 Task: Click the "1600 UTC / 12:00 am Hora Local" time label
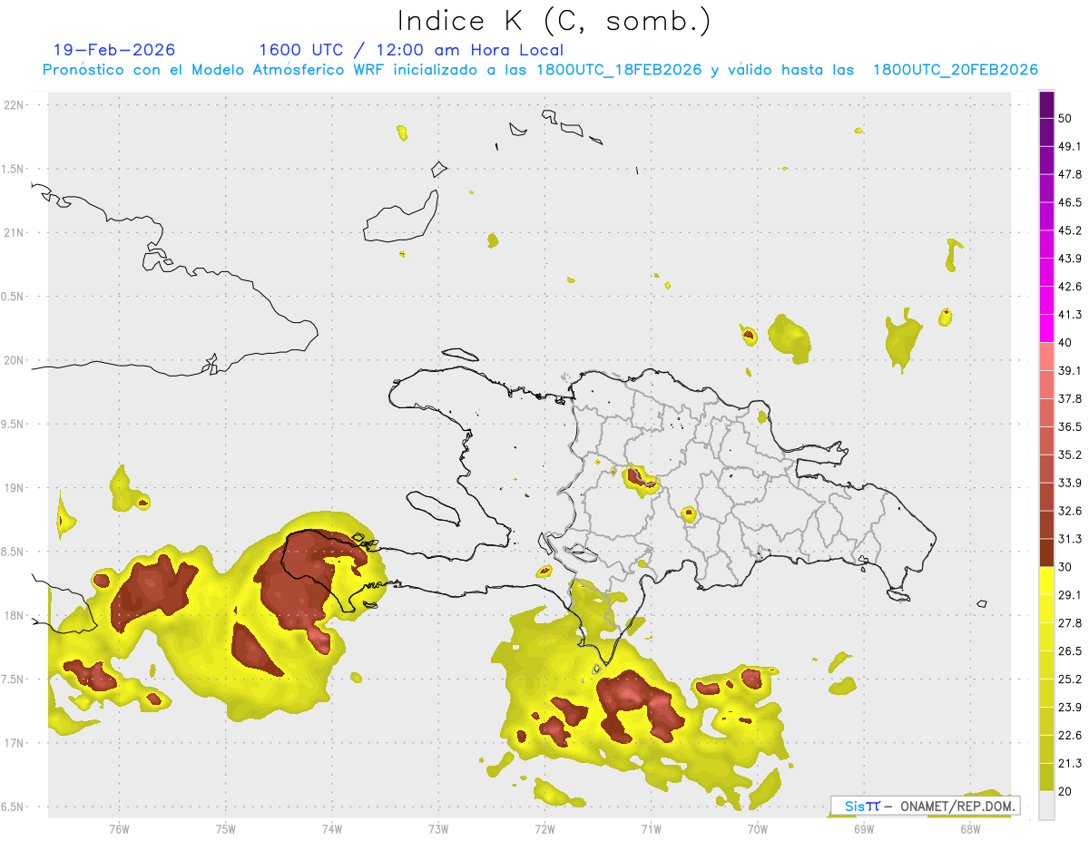tap(411, 50)
